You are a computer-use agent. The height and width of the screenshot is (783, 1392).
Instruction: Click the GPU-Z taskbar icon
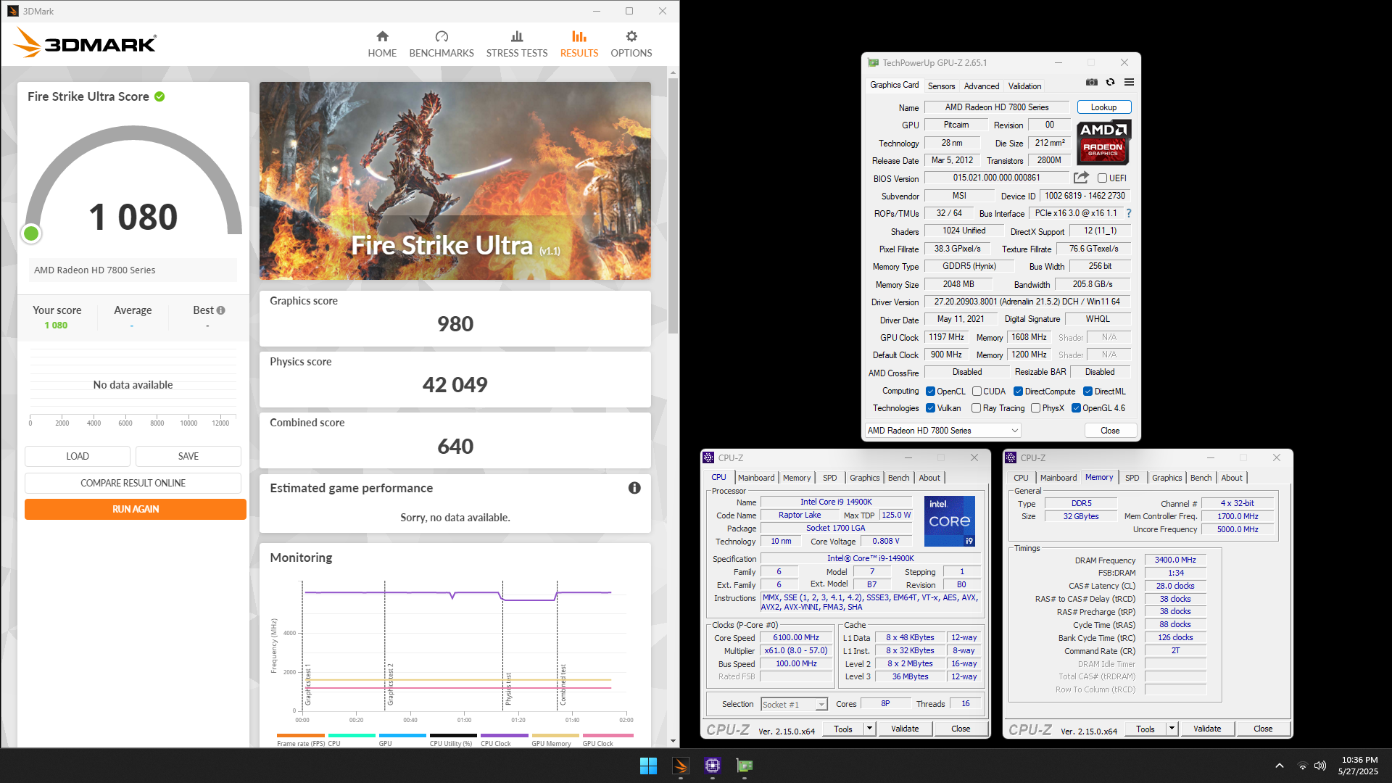745,766
